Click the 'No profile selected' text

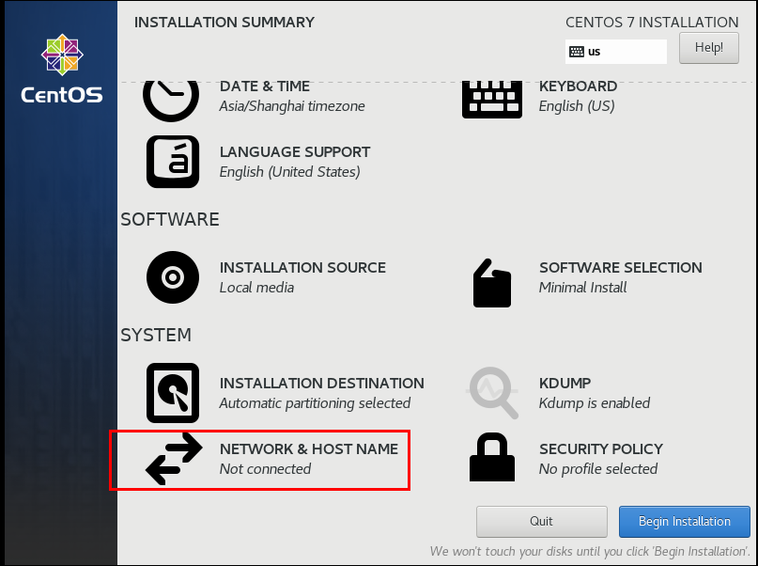(x=597, y=469)
